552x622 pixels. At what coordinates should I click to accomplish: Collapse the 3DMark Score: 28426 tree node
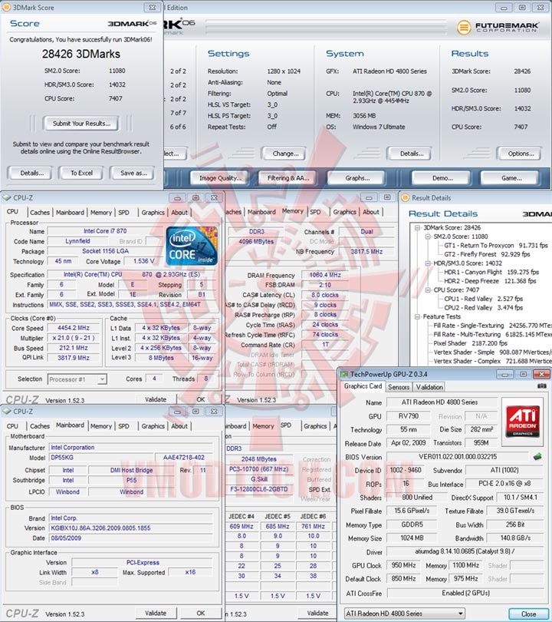coord(417,228)
